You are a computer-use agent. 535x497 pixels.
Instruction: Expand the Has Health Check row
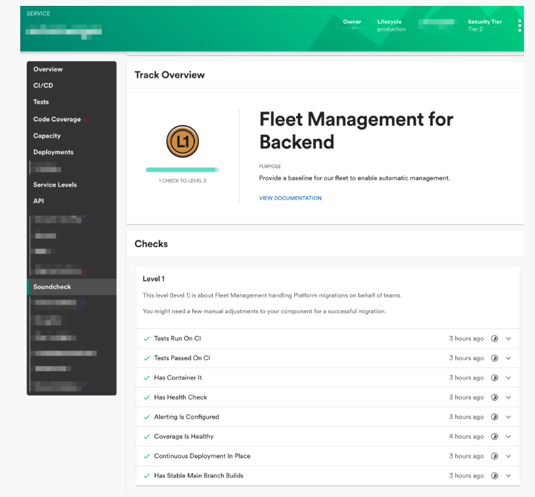pos(508,397)
